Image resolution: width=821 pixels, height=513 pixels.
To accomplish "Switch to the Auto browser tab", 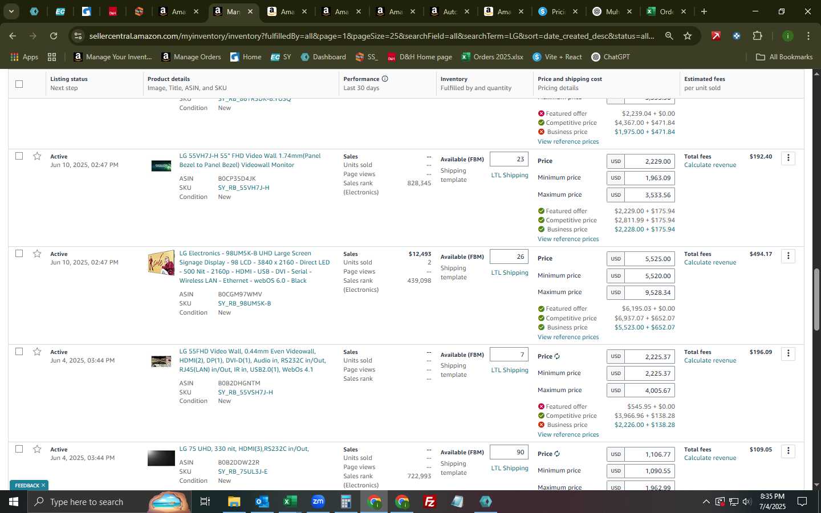I will [449, 11].
